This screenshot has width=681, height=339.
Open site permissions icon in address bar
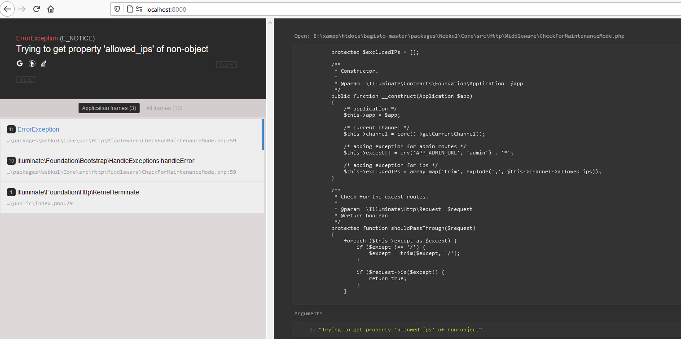(139, 9)
